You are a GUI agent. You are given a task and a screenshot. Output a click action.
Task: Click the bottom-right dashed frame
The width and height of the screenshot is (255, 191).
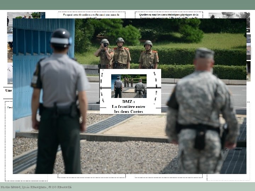point(228,177)
